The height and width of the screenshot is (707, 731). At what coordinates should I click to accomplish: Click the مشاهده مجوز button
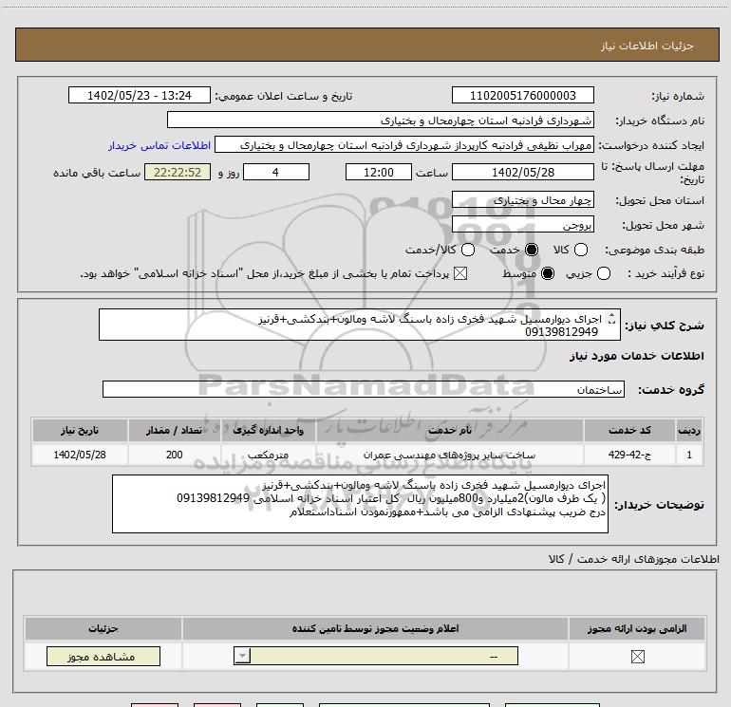tap(103, 656)
